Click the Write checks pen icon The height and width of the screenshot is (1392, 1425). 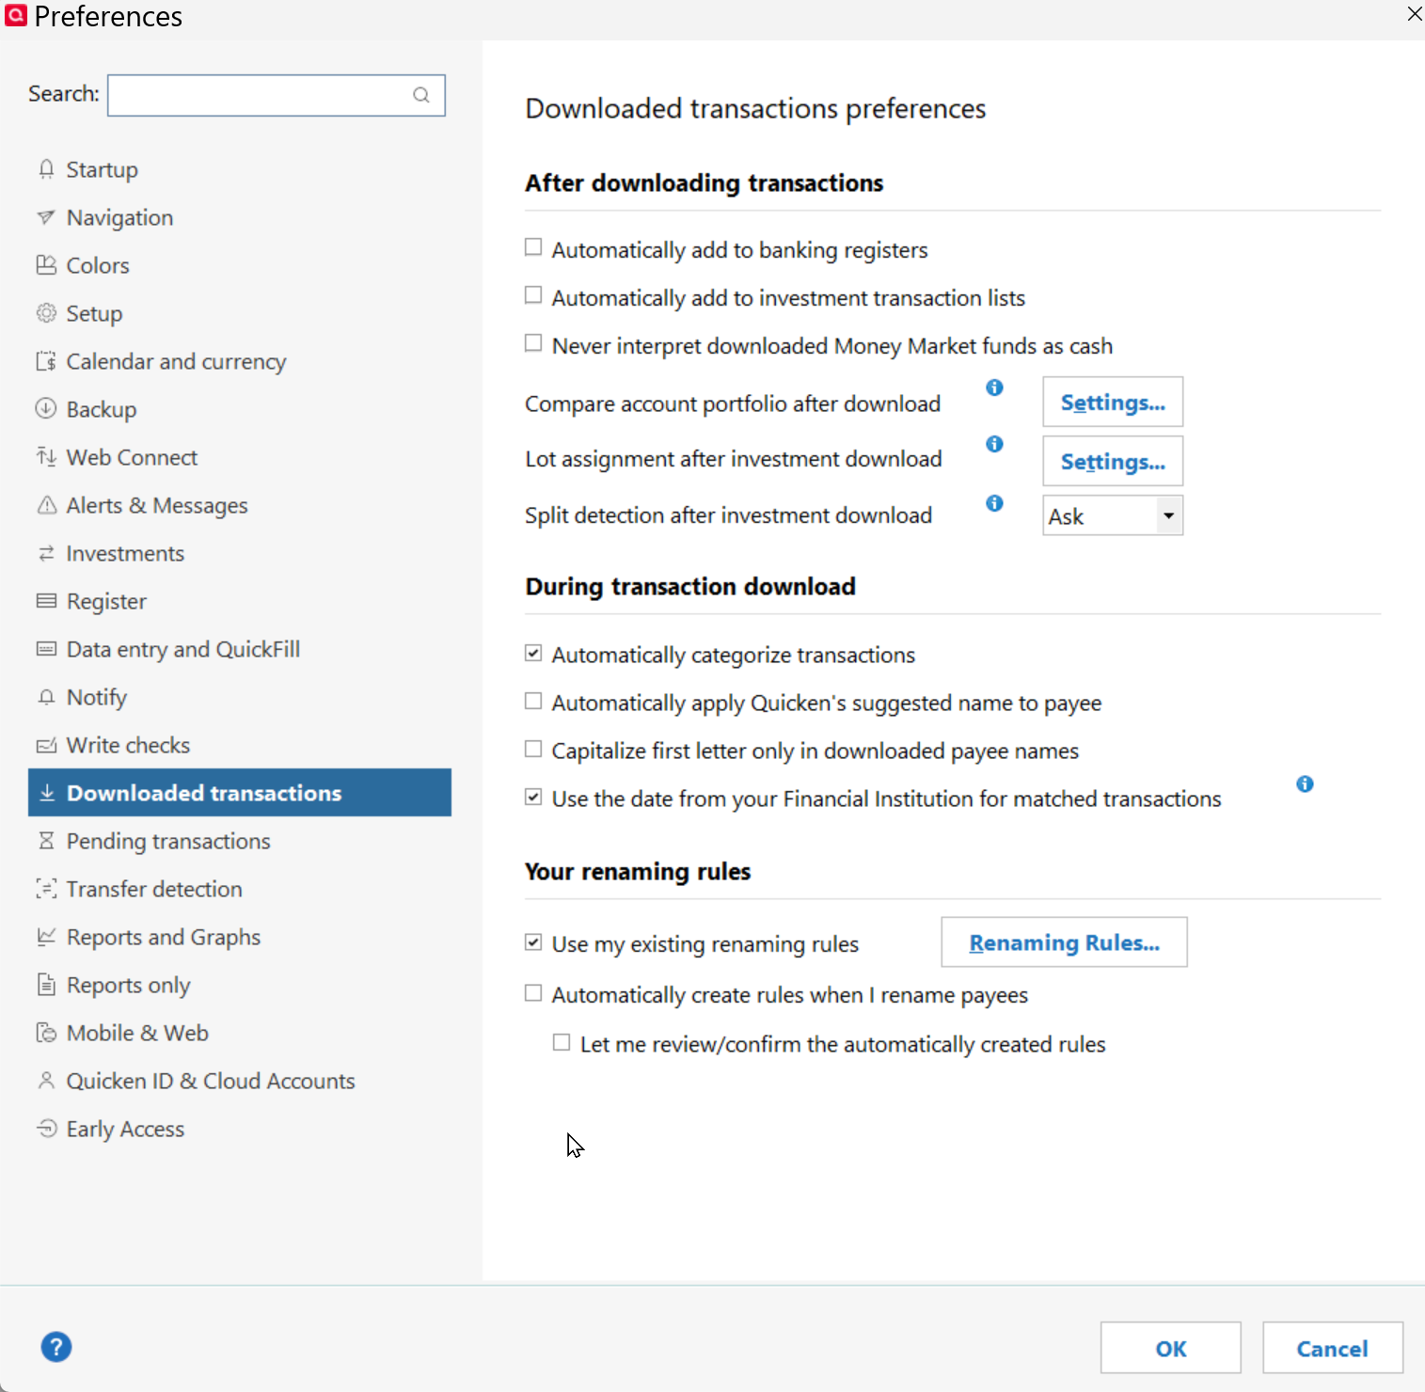pyautogui.click(x=46, y=745)
